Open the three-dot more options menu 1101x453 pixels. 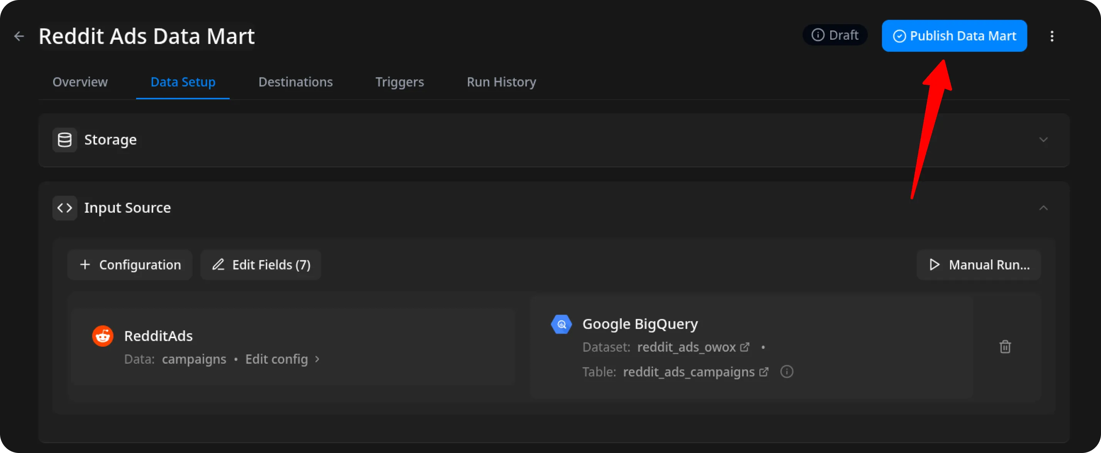point(1051,36)
